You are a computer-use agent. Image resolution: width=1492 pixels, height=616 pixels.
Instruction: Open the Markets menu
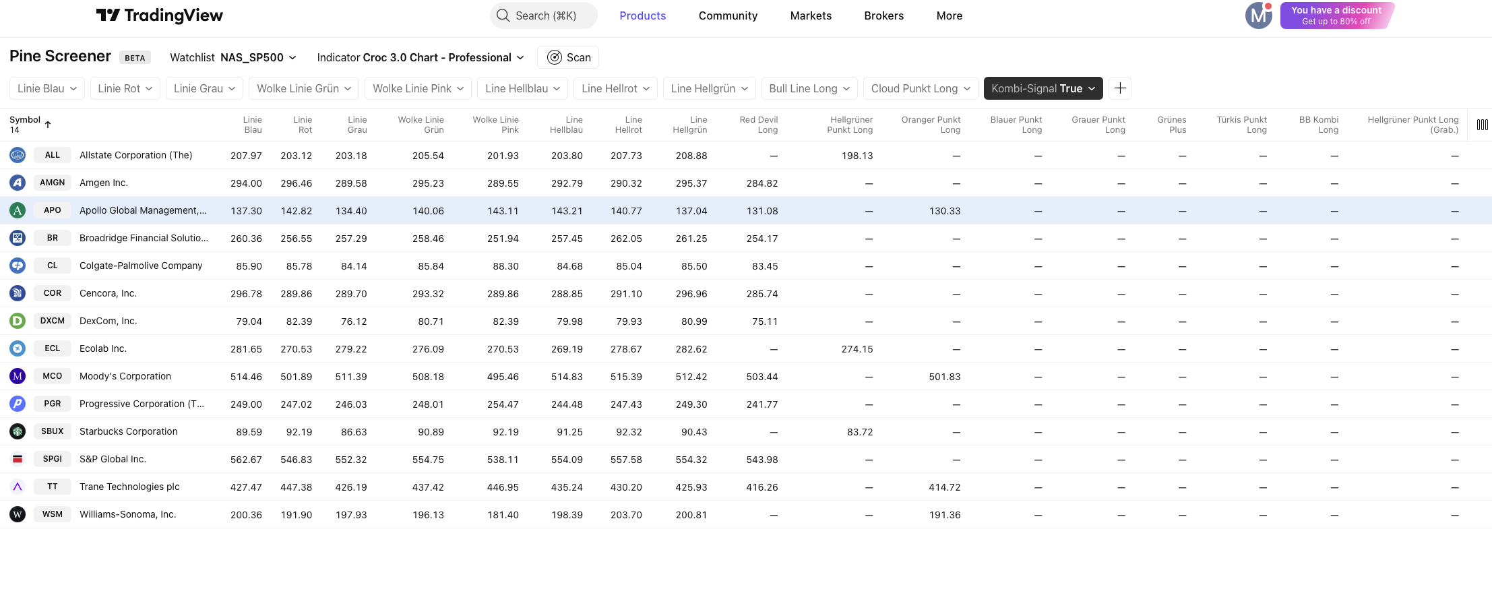811,16
